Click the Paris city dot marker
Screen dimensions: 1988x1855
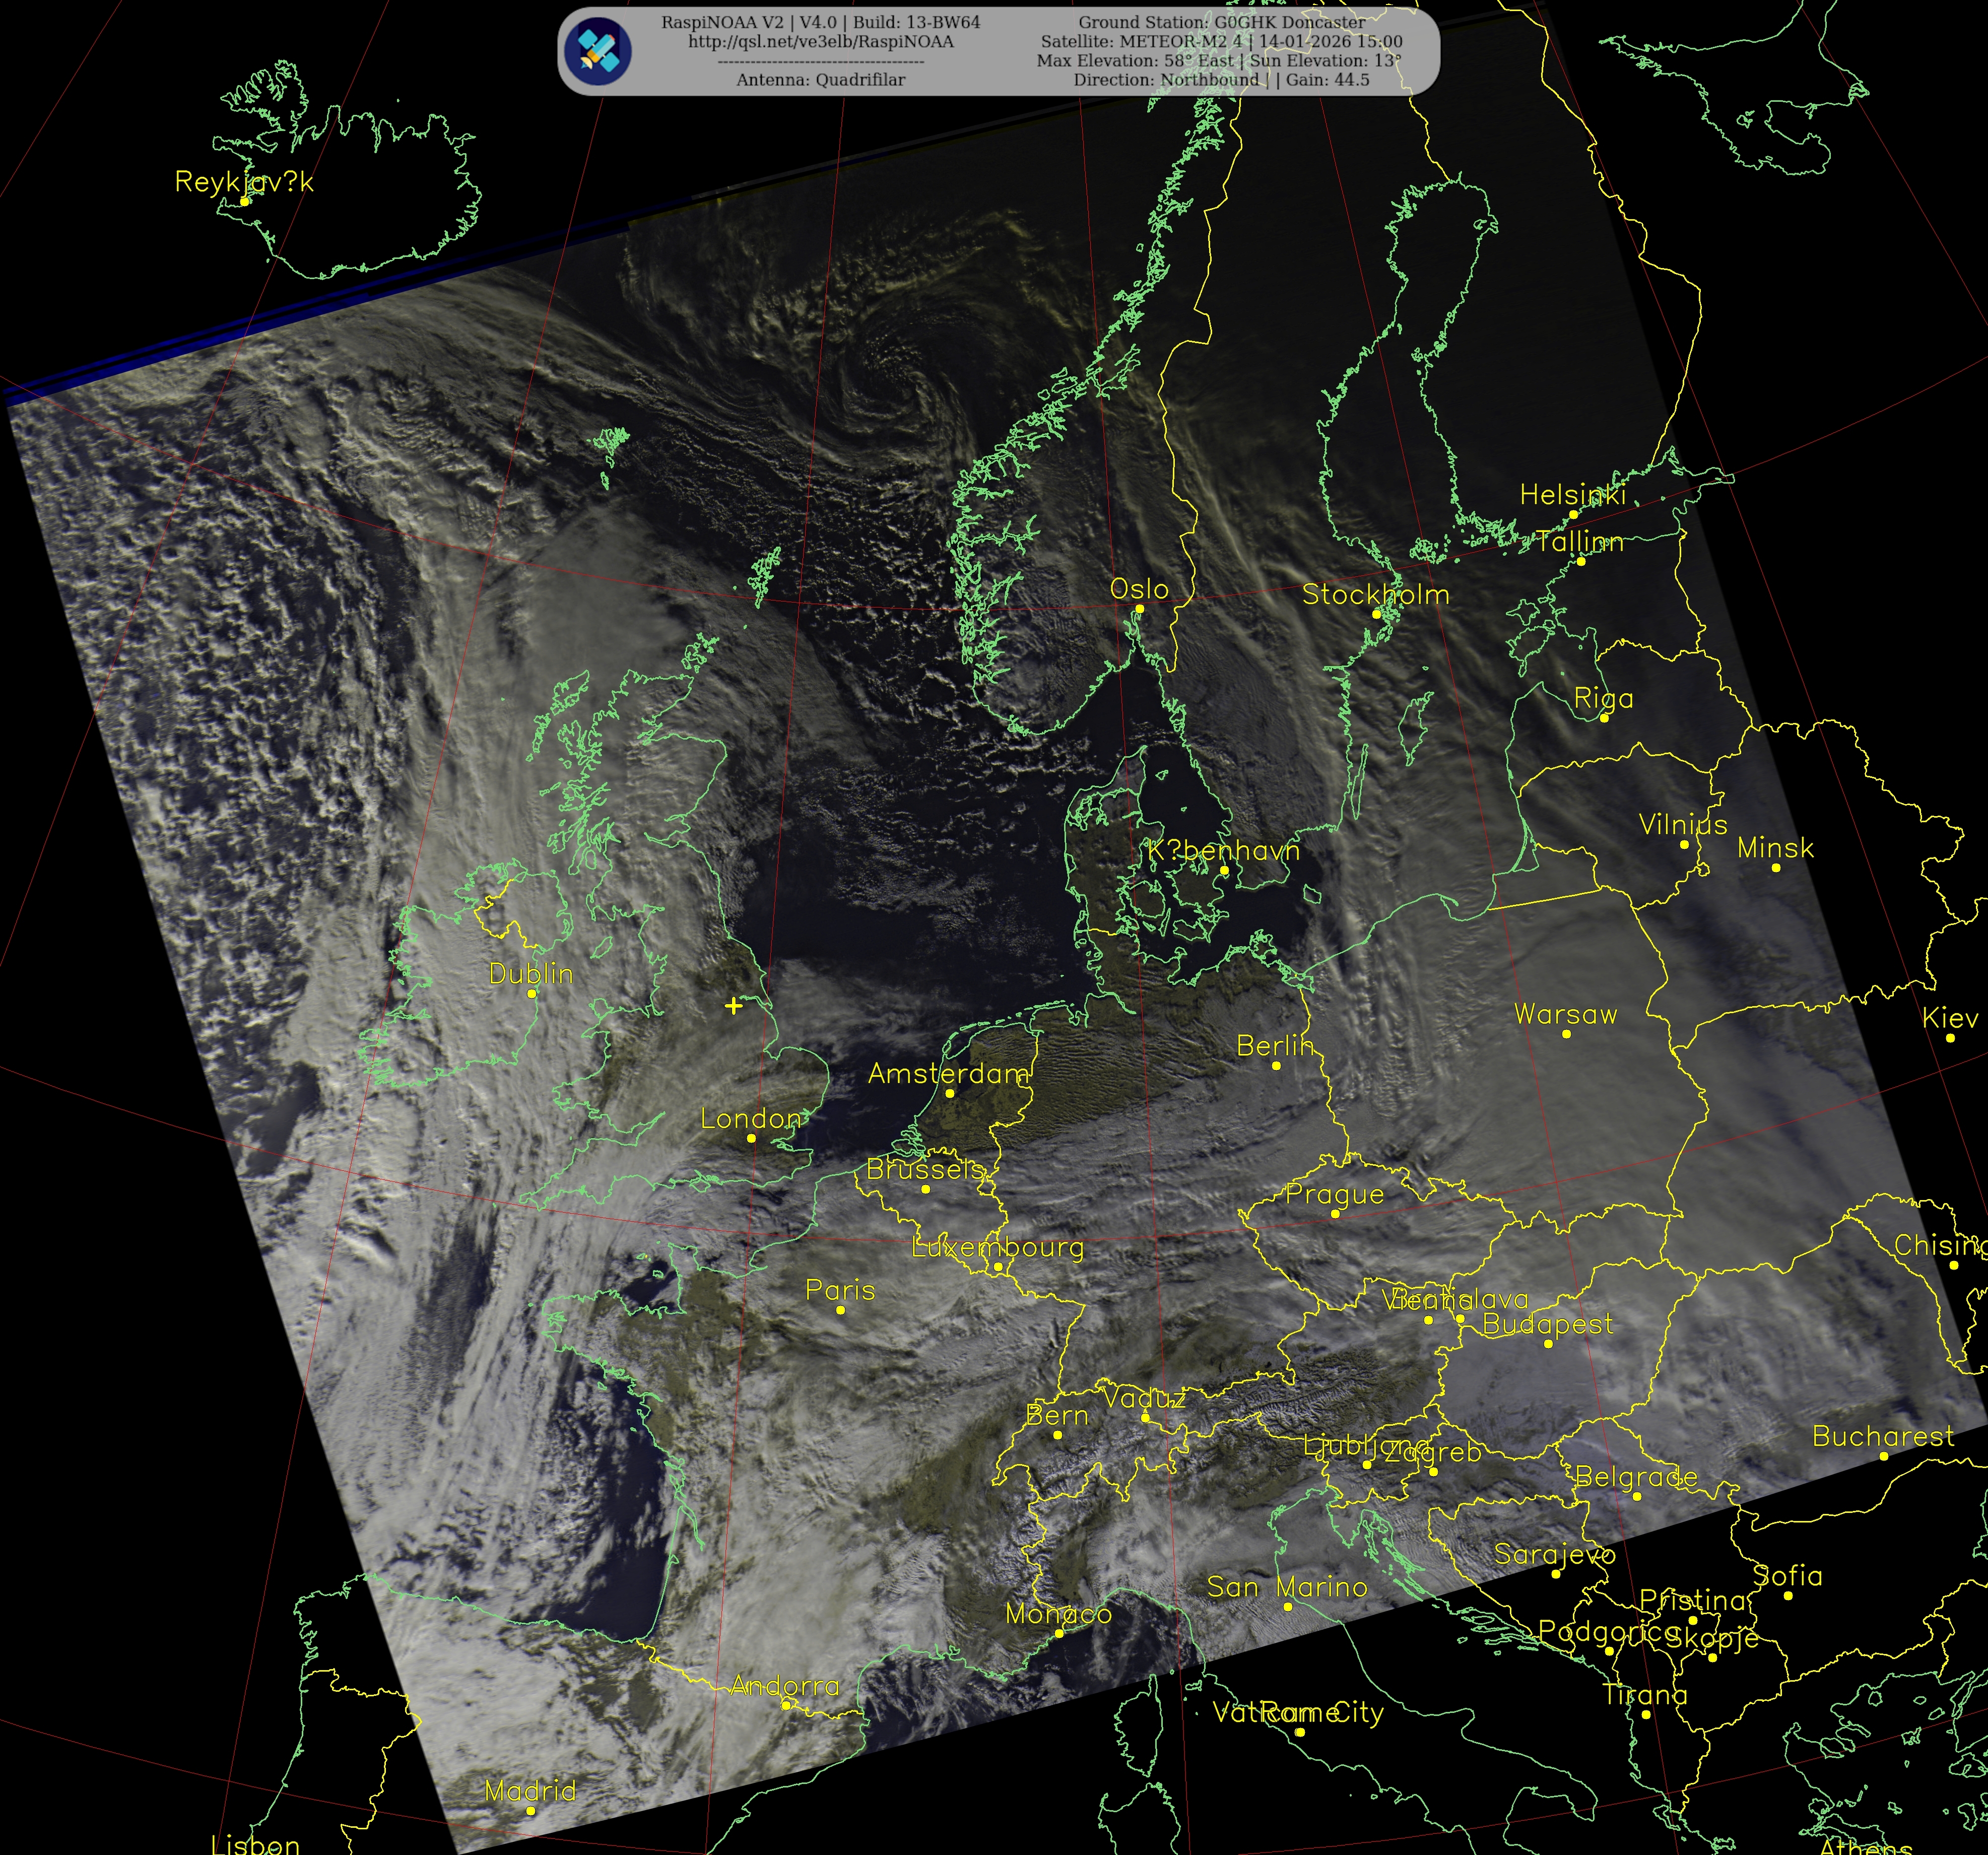click(x=840, y=1310)
